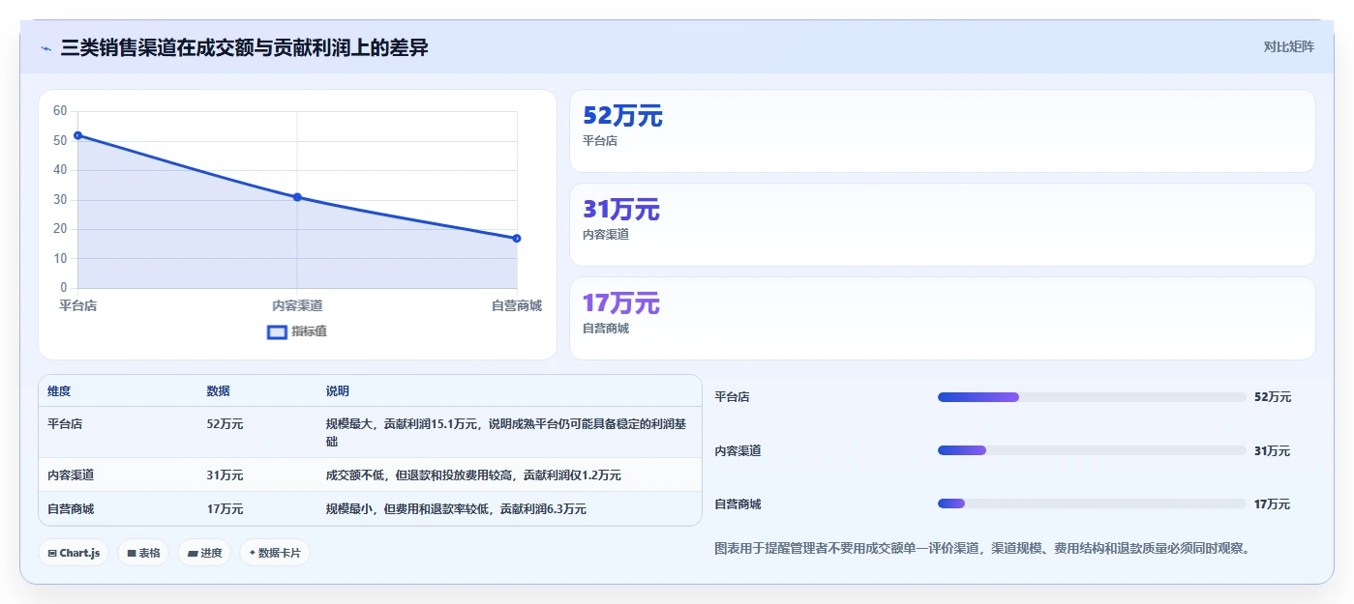Click the 自营商城 data point on the chart
Screen dimensions: 1354x604
coord(517,238)
